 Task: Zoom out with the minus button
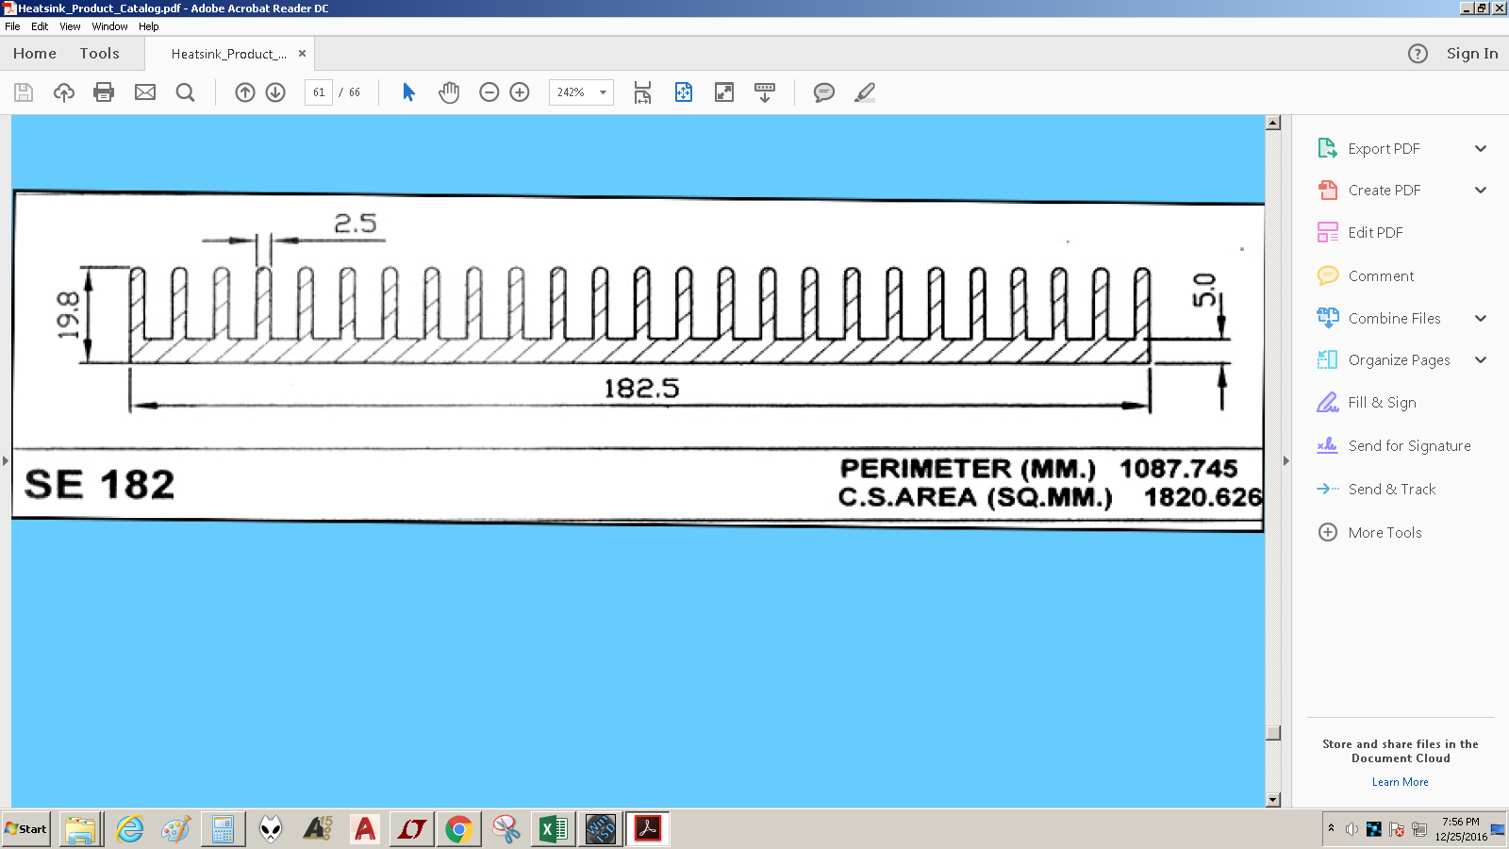(489, 92)
